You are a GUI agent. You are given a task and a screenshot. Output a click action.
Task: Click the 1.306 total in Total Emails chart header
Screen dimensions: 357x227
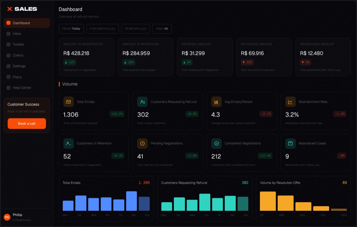(144, 183)
